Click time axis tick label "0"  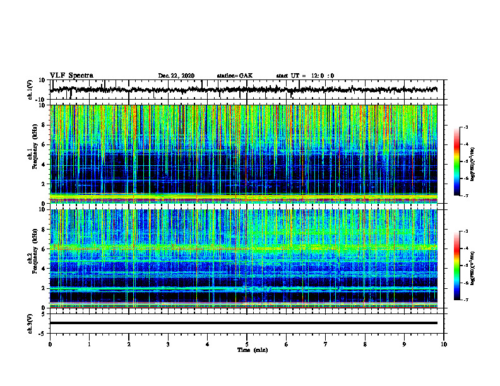50,344
